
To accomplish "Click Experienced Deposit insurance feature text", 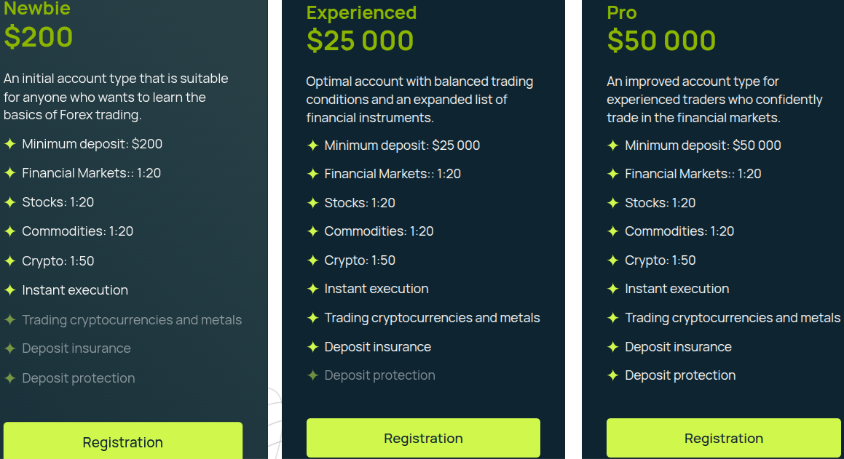I will pos(378,347).
